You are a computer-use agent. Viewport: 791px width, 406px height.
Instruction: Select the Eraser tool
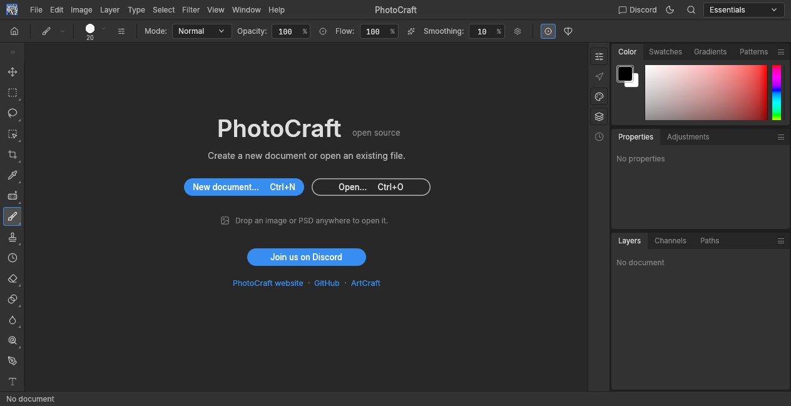(12, 278)
